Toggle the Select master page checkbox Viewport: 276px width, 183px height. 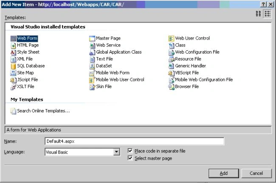pos(130,158)
